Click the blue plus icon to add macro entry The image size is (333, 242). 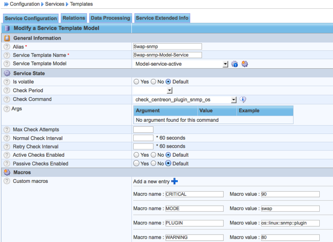174,181
